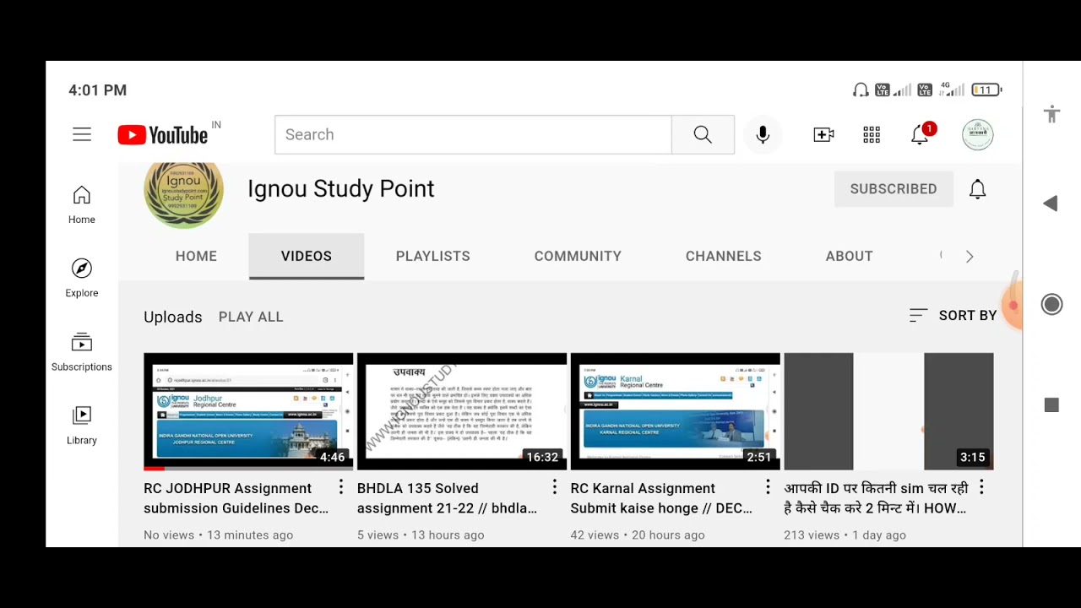Open the Sort by dropdown

953,315
